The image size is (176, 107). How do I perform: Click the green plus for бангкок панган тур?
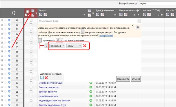91,87
